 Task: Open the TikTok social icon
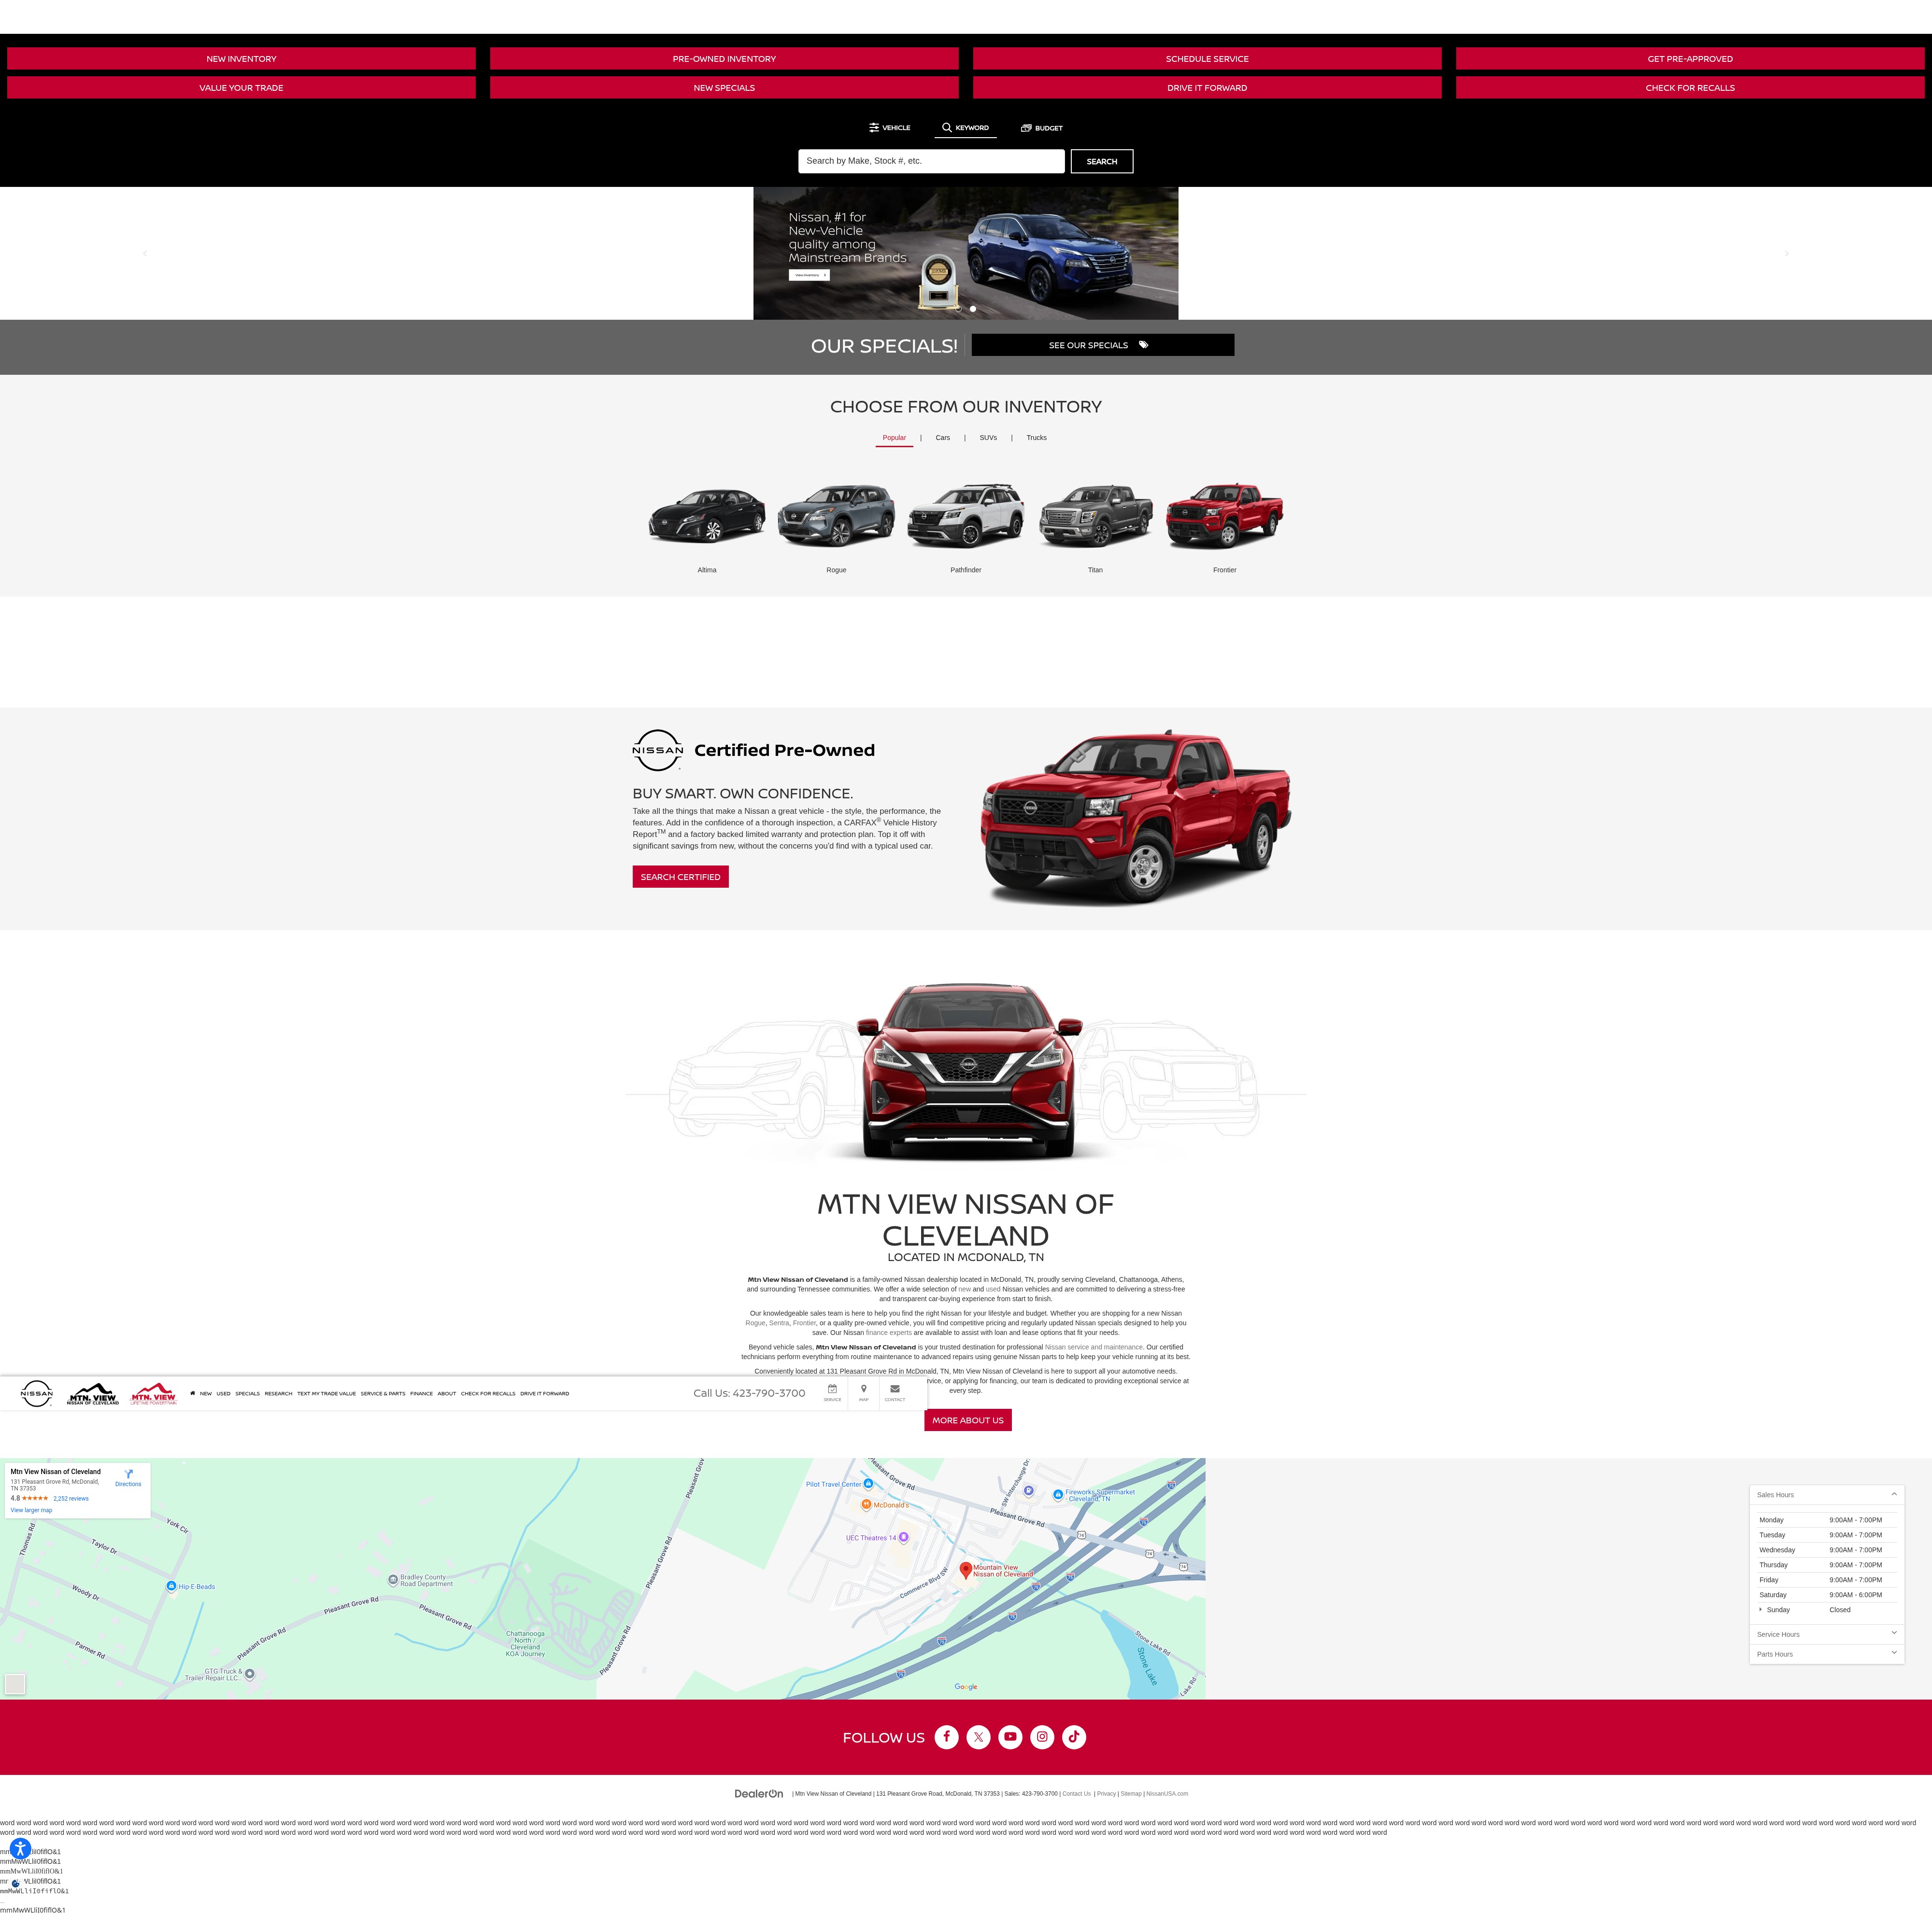point(1074,1737)
